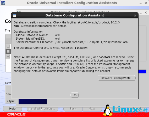Open Help in Oracle Universal Installer

pyautogui.click(x=12, y=109)
